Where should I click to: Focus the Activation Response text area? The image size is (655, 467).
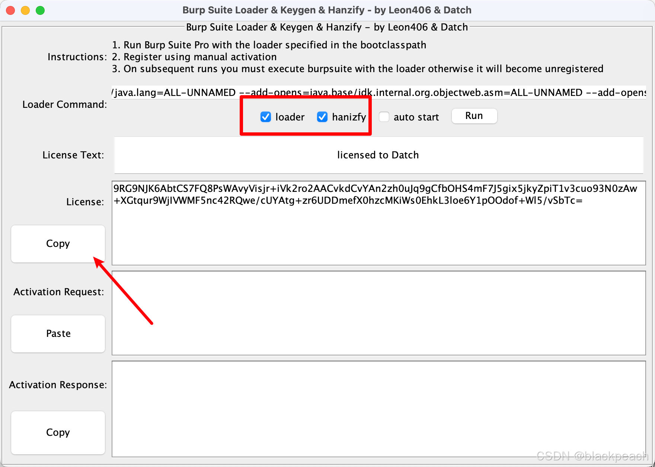[x=378, y=409]
